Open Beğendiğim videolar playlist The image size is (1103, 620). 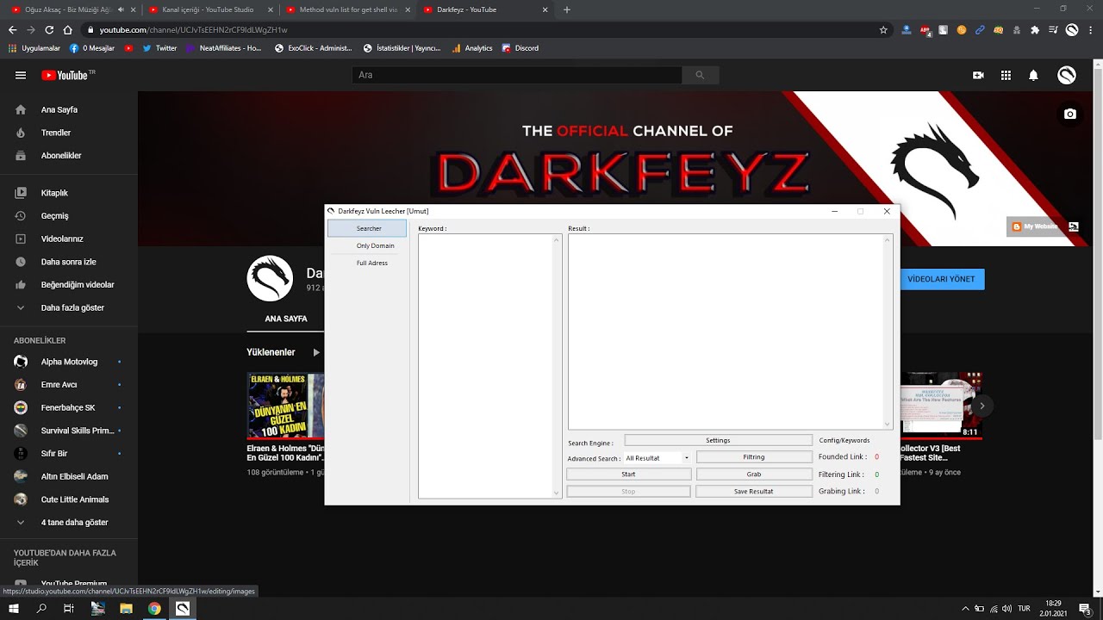[x=69, y=285]
